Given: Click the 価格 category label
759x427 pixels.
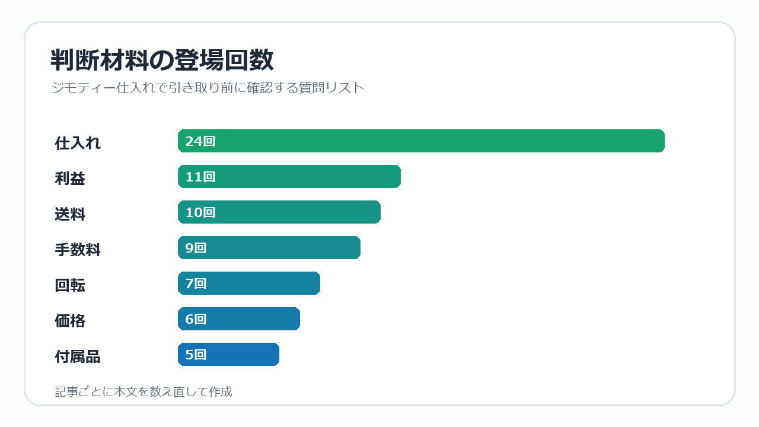Looking at the screenshot, I should [x=70, y=321].
